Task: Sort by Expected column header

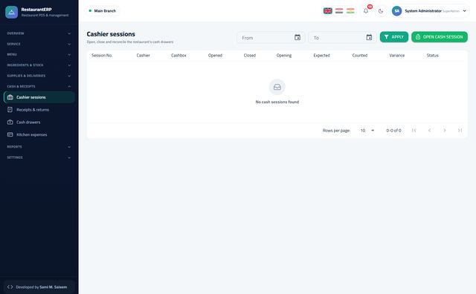Action: (321, 56)
